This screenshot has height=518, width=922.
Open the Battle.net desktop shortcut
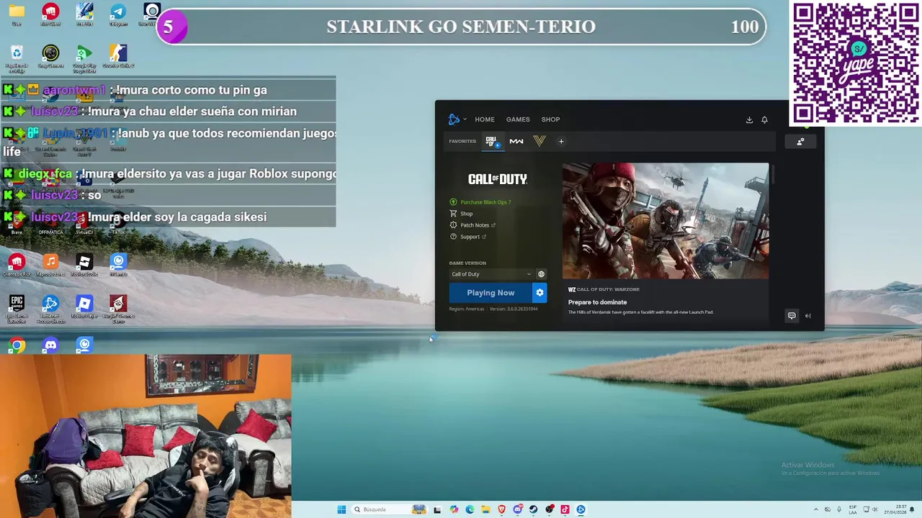50,308
